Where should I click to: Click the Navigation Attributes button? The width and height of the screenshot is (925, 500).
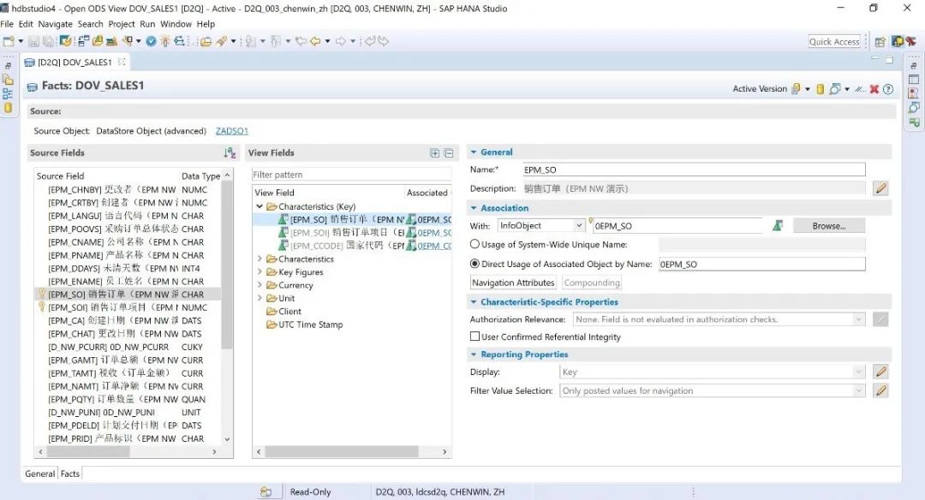tap(513, 283)
